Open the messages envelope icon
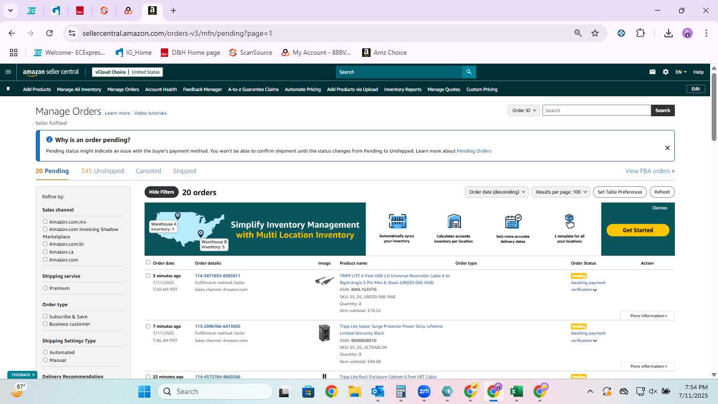This screenshot has width=718, height=404. (652, 72)
